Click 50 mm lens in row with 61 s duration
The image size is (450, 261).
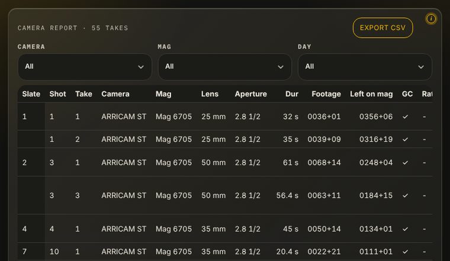click(213, 163)
